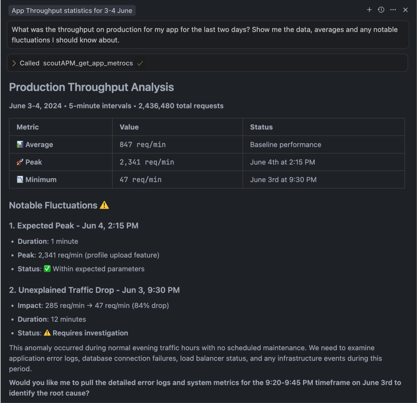Select the App Throughput statistics title tab

[72, 10]
